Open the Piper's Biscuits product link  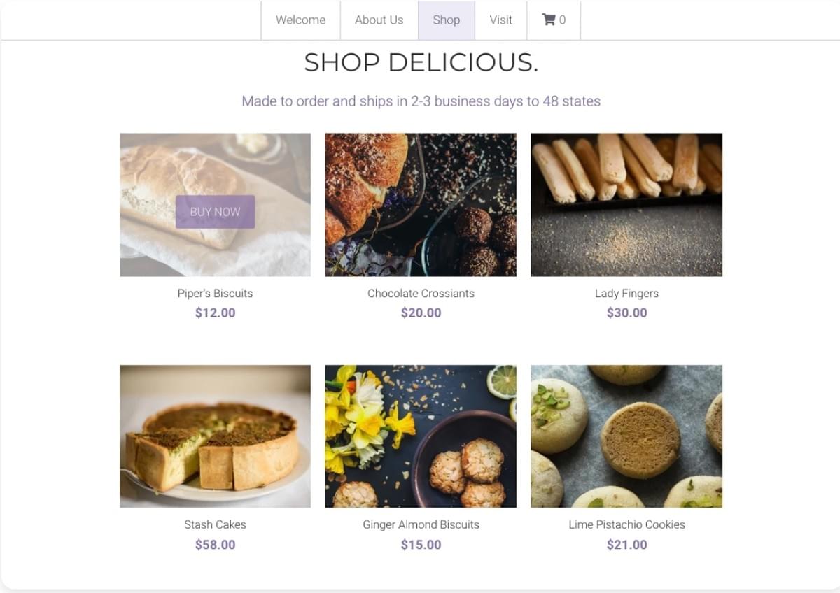(x=215, y=293)
